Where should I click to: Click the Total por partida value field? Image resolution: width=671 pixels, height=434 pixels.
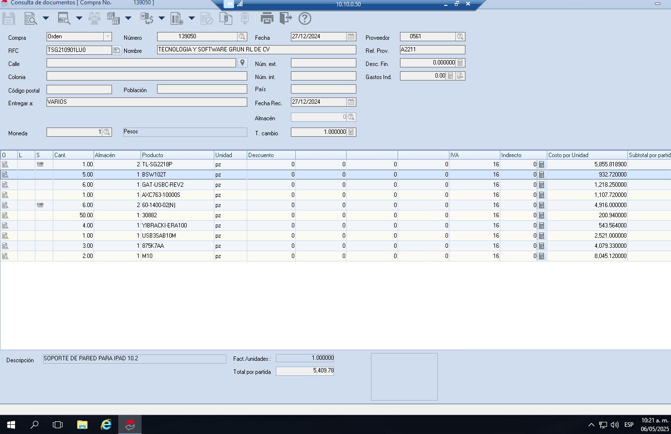305,371
